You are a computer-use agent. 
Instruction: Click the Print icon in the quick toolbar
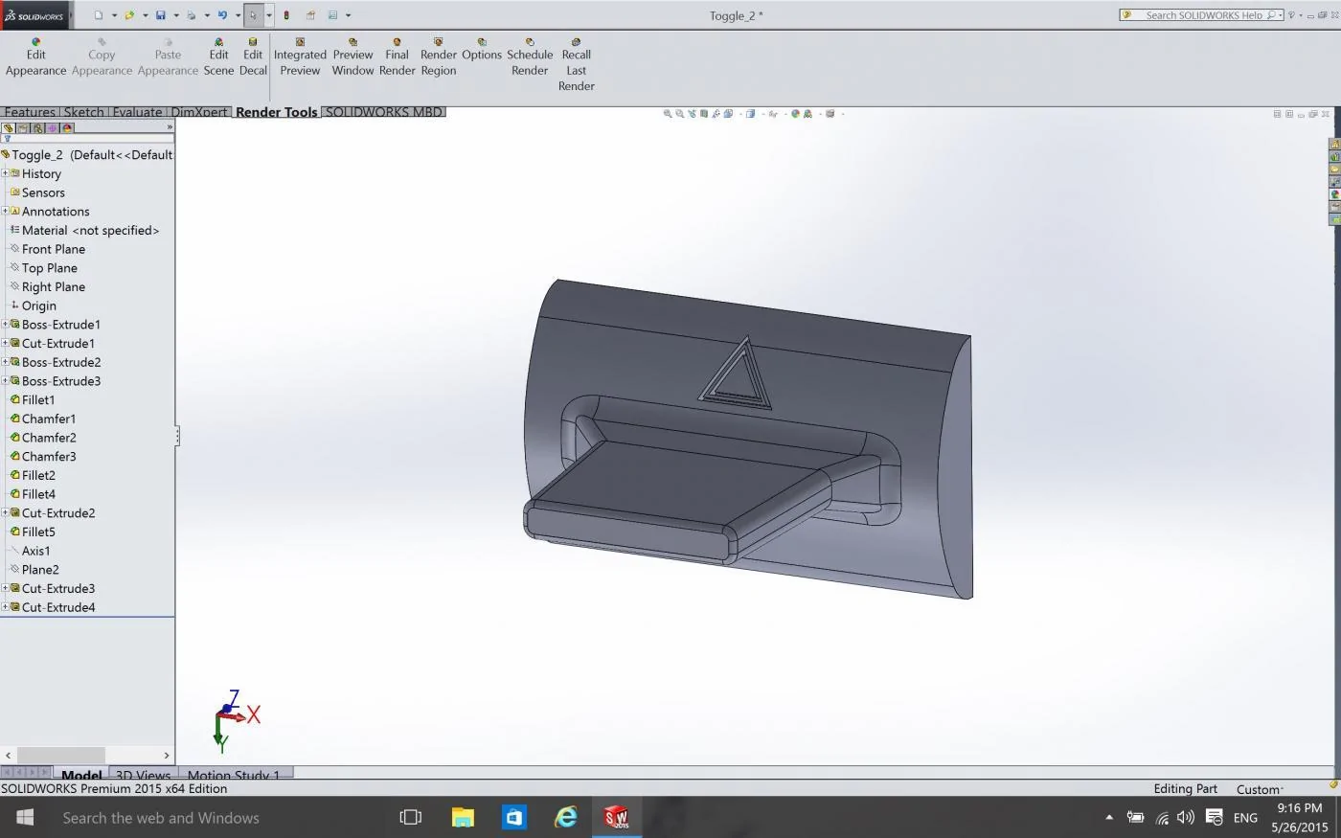[192, 15]
